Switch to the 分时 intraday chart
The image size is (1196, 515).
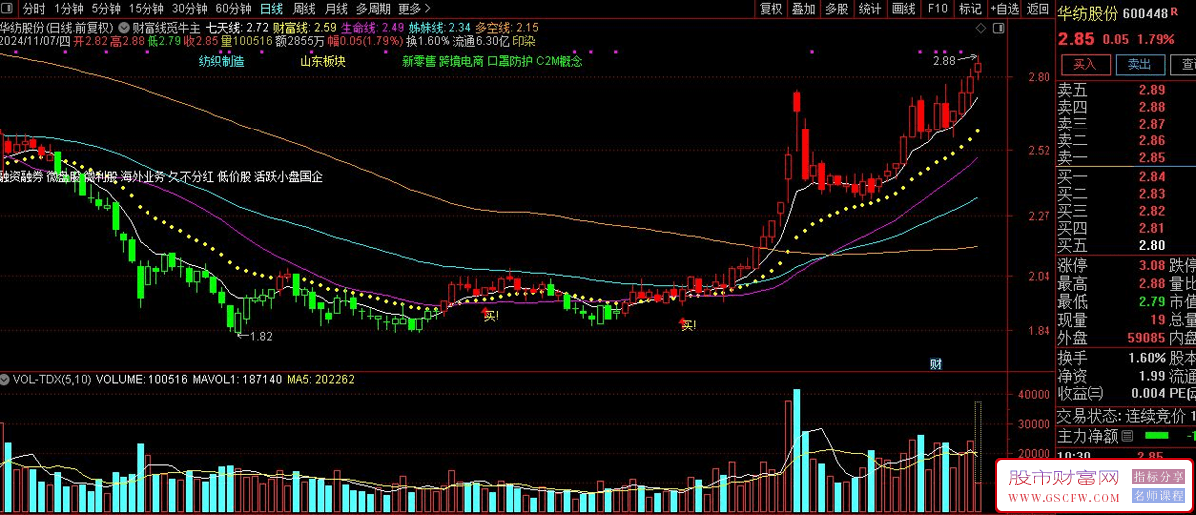pyautogui.click(x=34, y=8)
